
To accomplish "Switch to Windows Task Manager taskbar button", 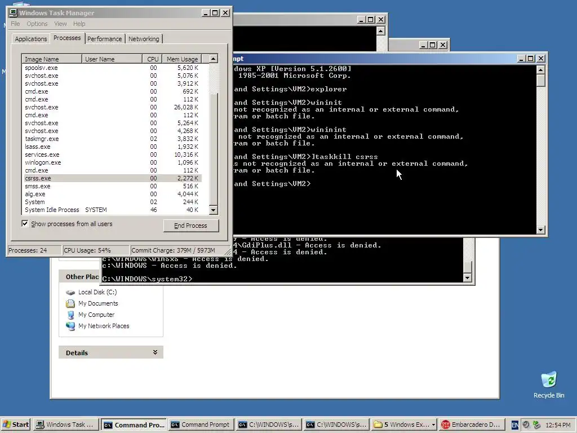I will [66, 425].
